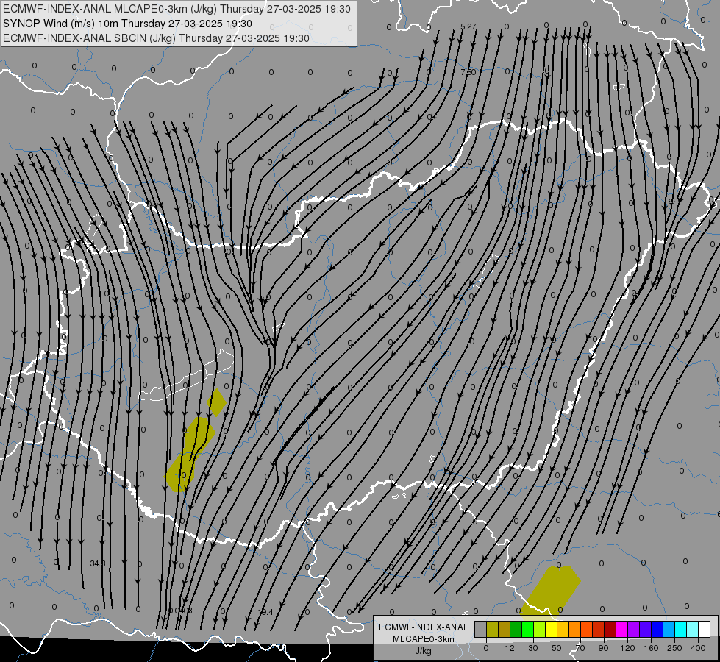Click the legend's ECMWF-INDEX-ANAL label
Screen dimensions: 720x662
tap(424, 627)
